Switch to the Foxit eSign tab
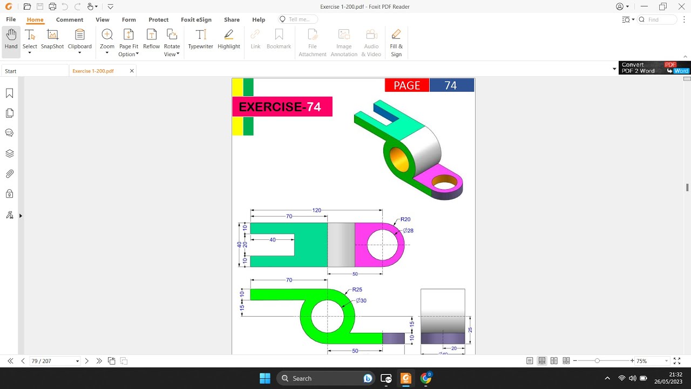 [196, 19]
